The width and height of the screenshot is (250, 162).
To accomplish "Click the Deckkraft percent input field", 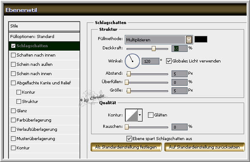I will [x=180, y=49].
